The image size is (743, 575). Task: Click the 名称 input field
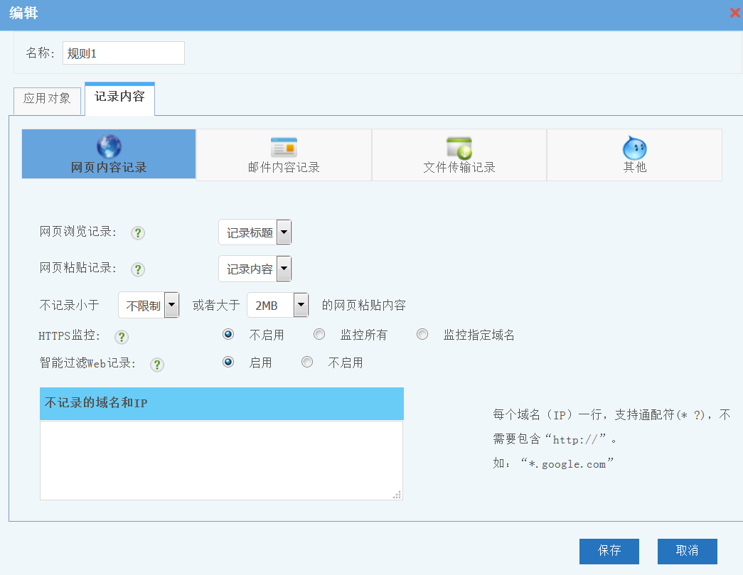click(124, 53)
